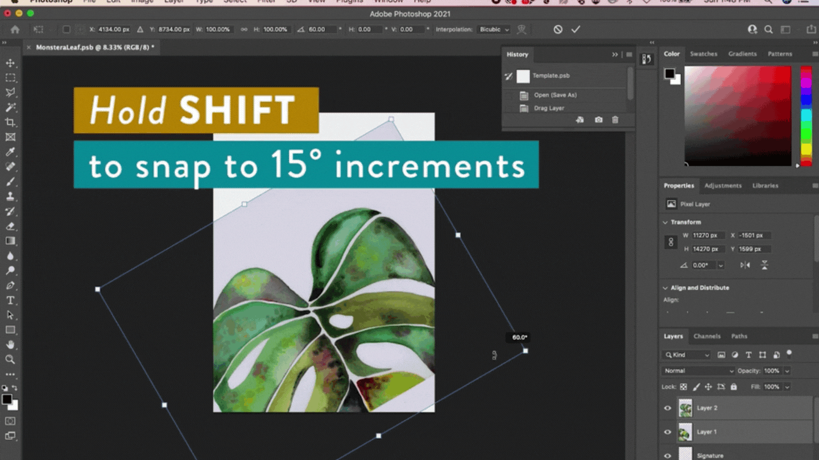Select the Move tool
The image size is (819, 460).
10,62
